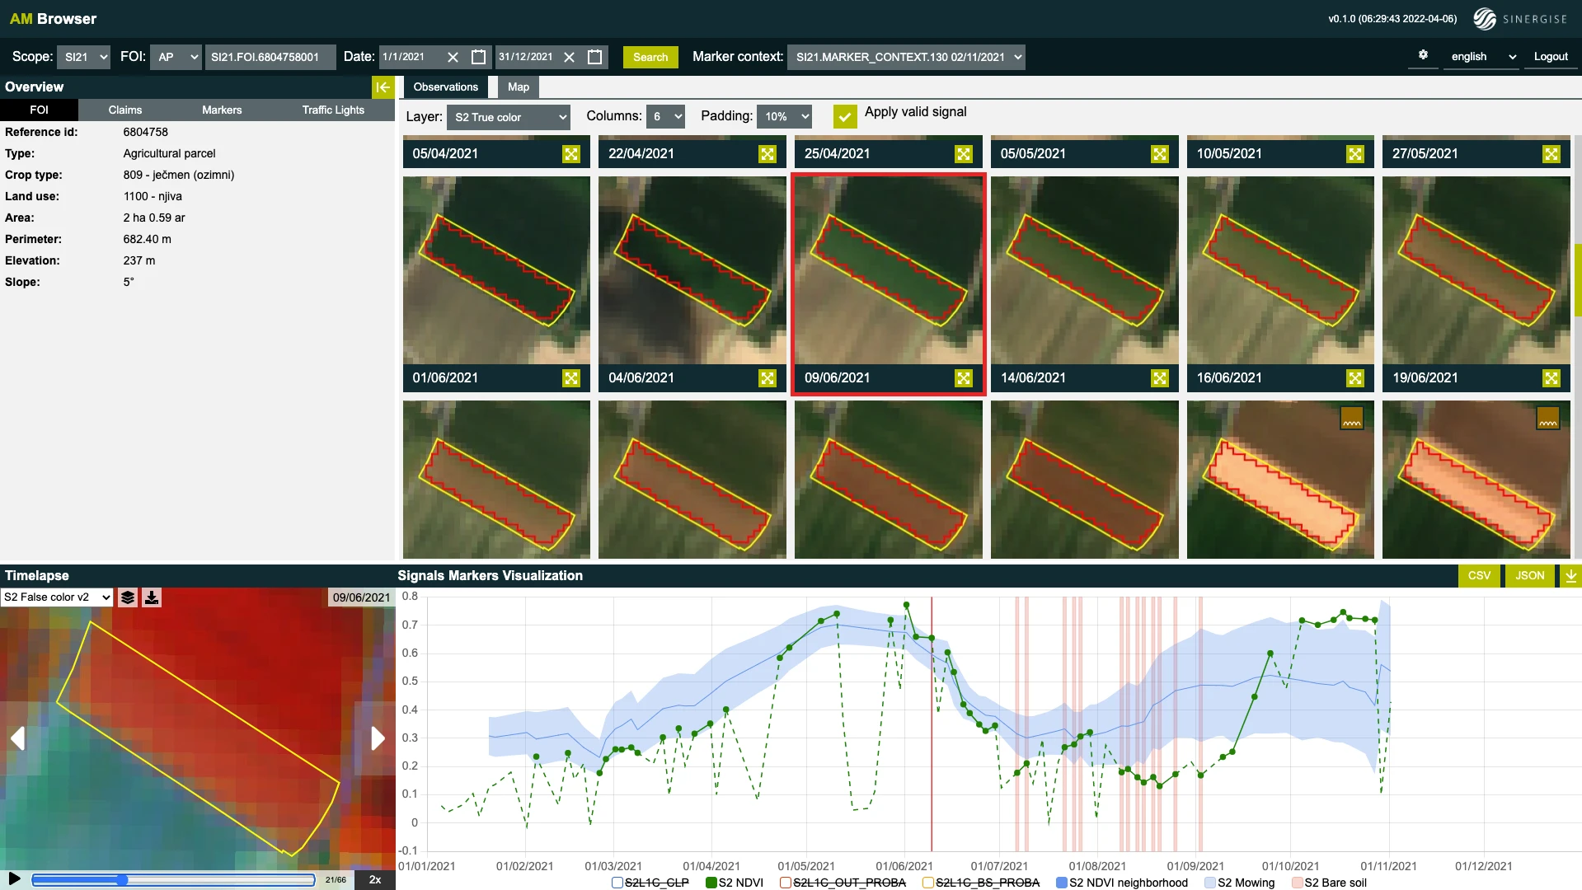
Task: Click the fullscreen icon on 25/04/2021 observation
Action: point(963,154)
